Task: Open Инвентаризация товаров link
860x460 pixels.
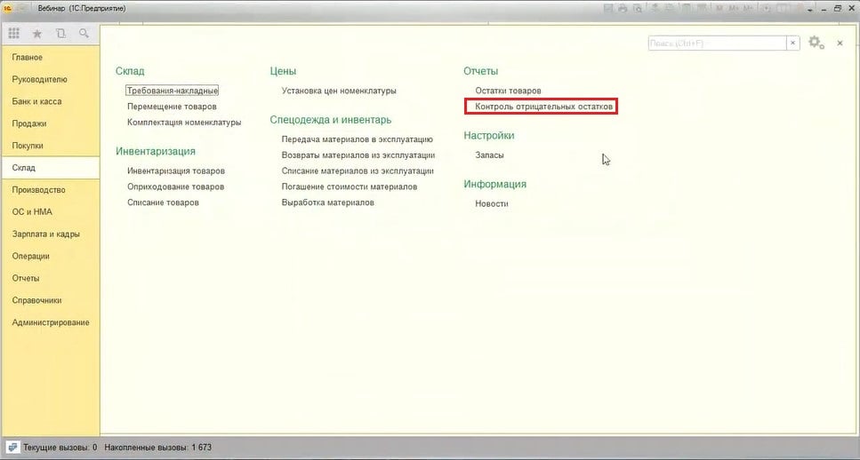Action: (x=176, y=171)
